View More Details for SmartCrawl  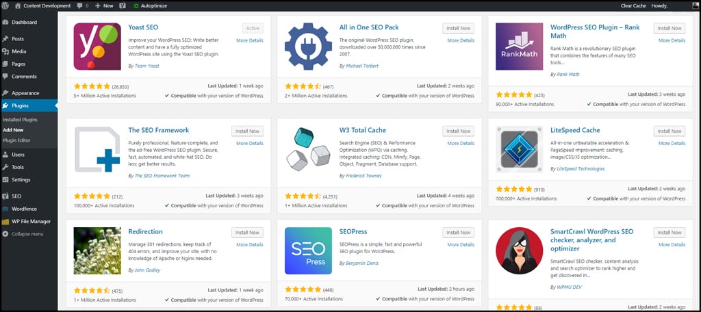[x=672, y=244]
